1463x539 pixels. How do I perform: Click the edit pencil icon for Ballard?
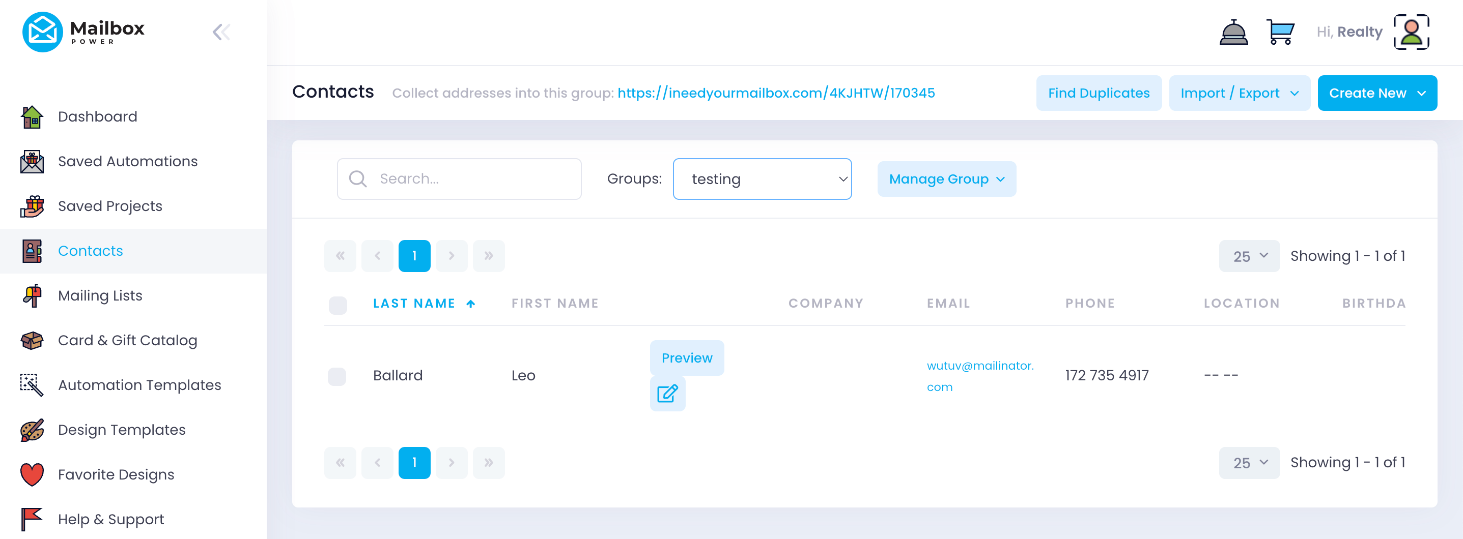coord(667,393)
